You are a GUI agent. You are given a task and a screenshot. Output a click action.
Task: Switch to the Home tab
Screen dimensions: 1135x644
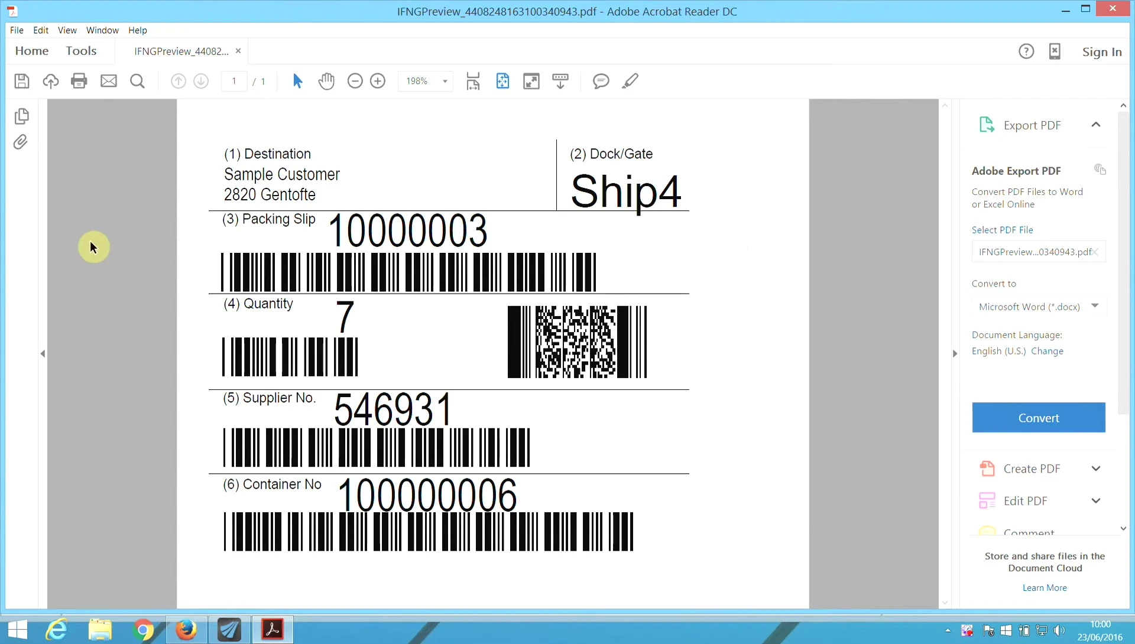coord(32,51)
